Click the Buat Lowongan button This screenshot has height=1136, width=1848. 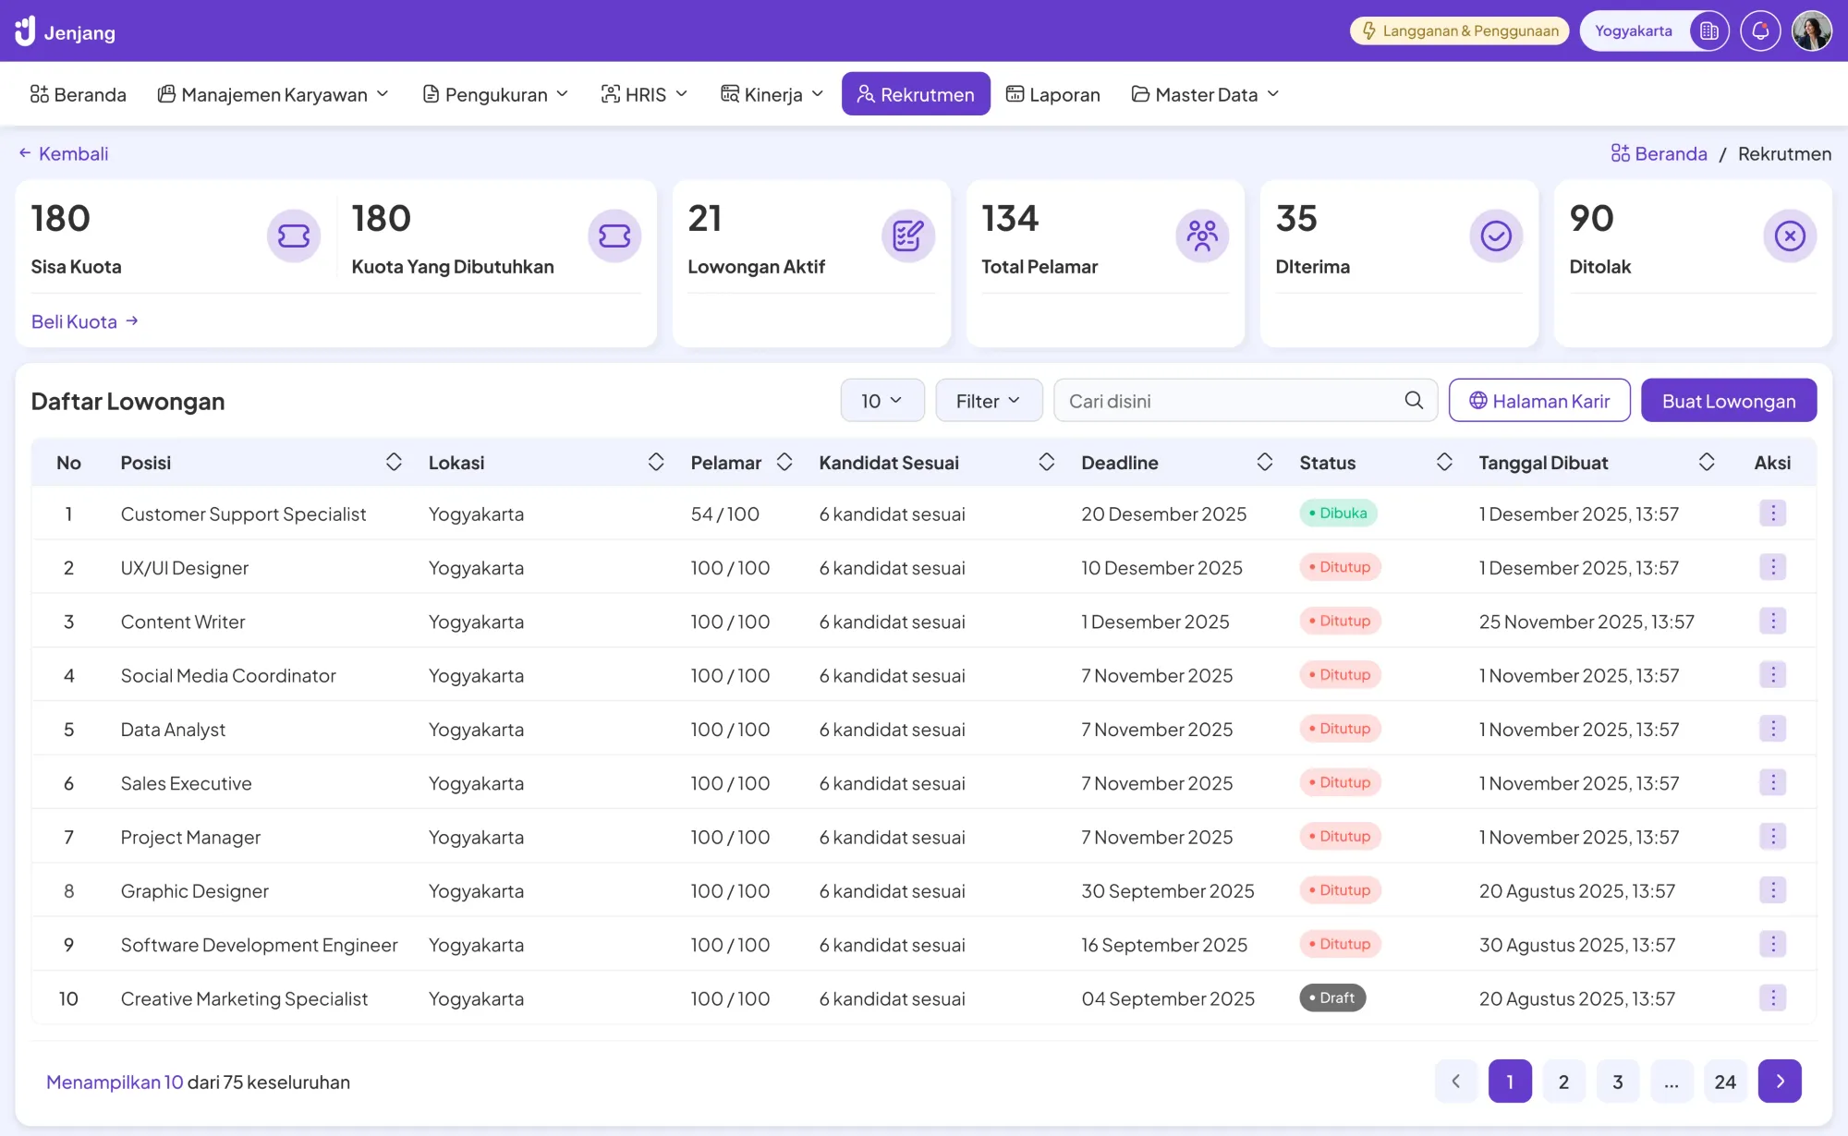pyautogui.click(x=1728, y=400)
